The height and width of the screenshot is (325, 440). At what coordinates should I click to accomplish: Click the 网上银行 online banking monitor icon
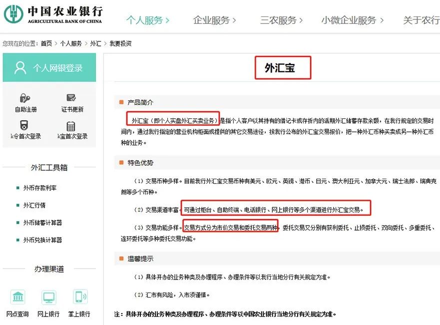(x=48, y=297)
